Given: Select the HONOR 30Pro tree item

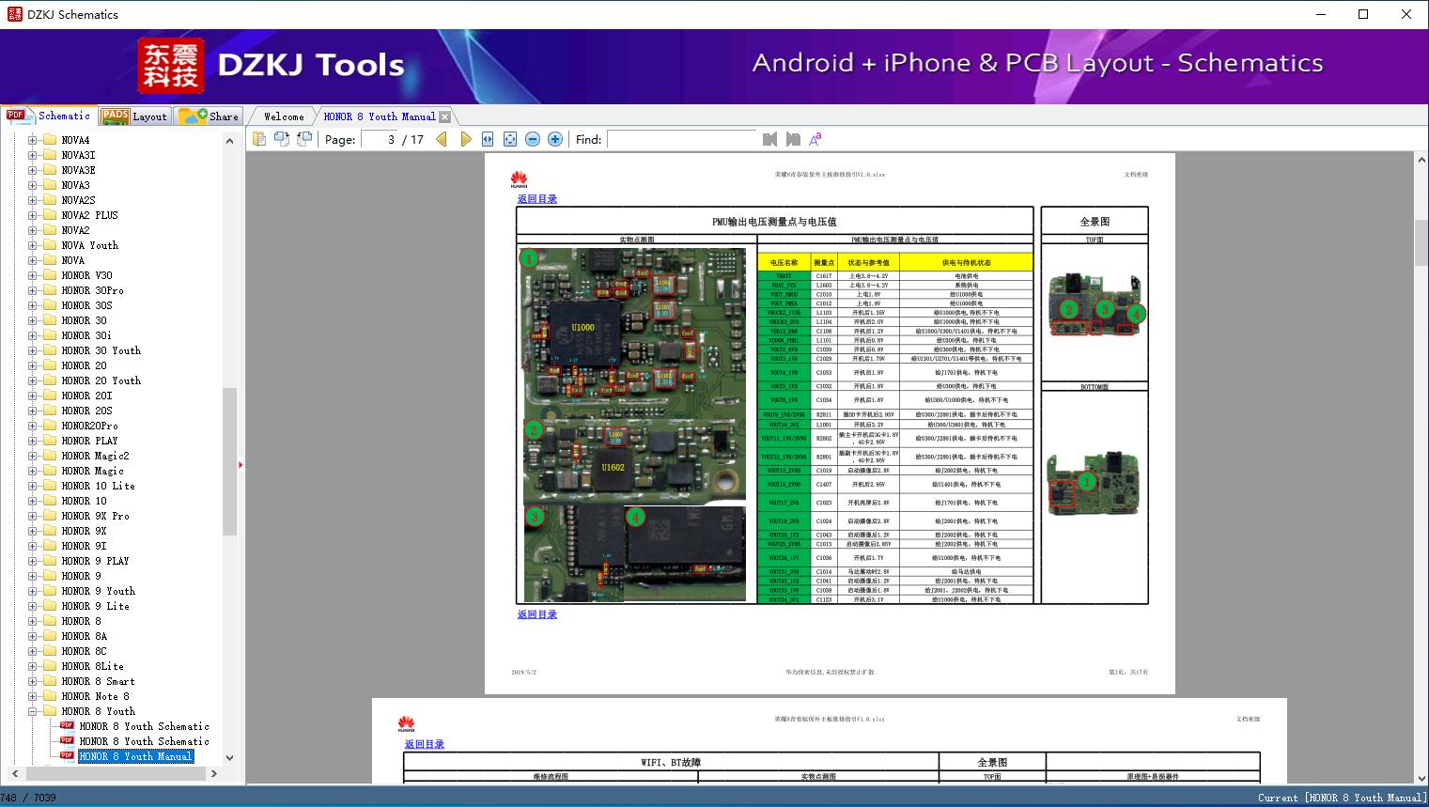Looking at the screenshot, I should click(92, 290).
